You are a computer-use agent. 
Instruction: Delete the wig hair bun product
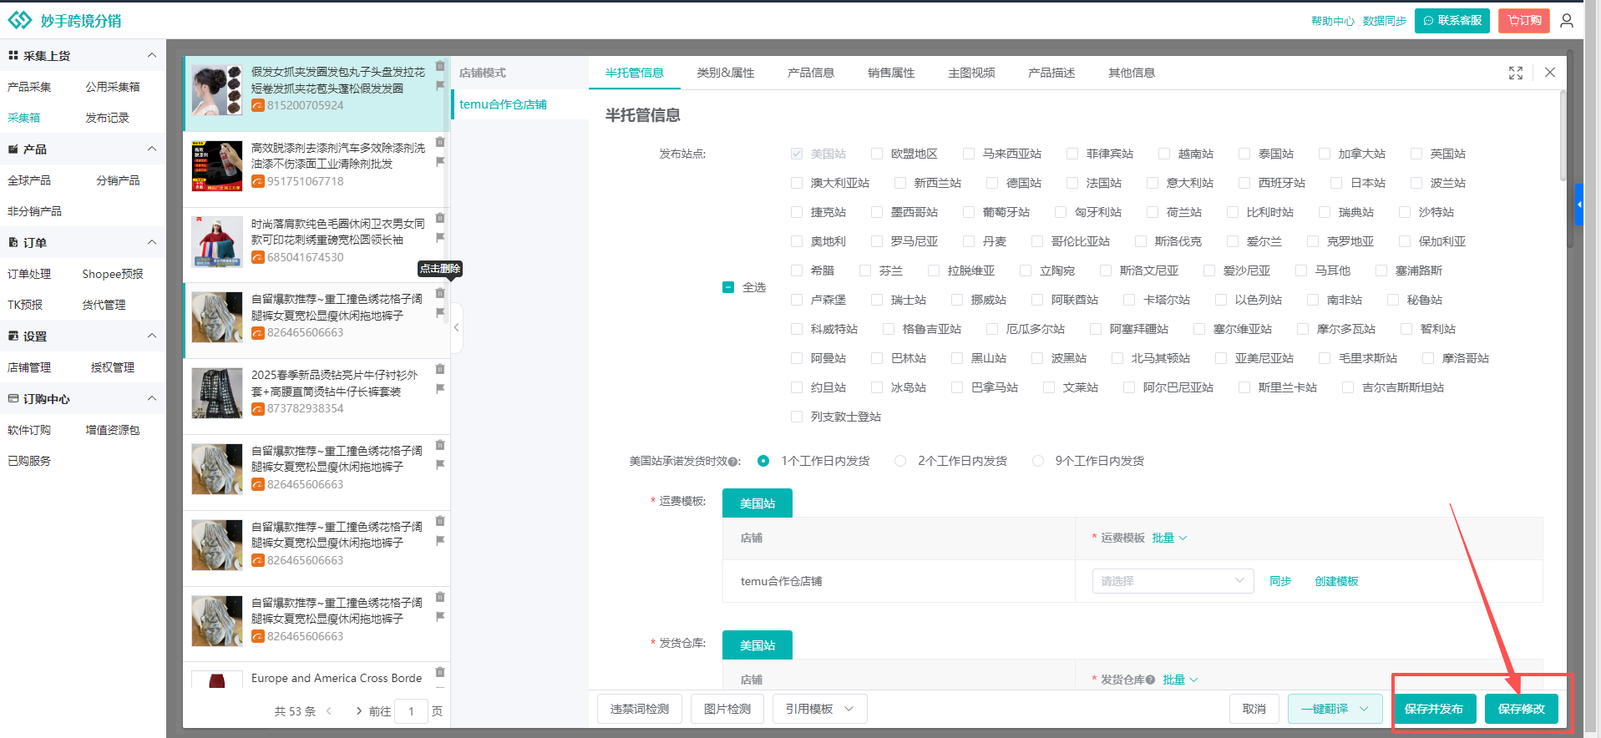coord(440,67)
